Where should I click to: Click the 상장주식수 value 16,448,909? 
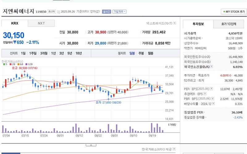coord(236,43)
